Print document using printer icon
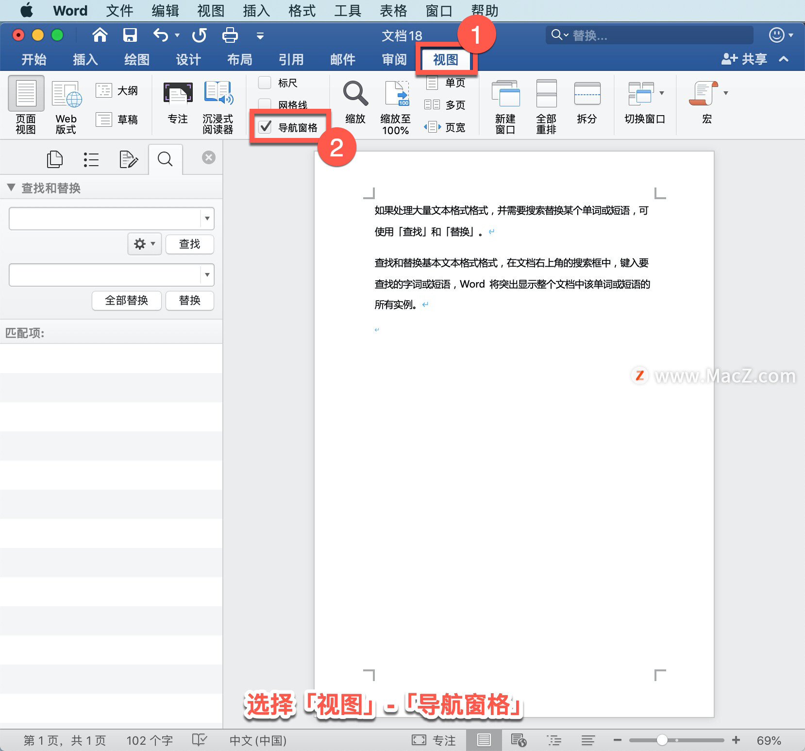 [x=230, y=35]
